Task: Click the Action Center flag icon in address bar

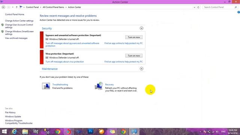Action: 21,7
